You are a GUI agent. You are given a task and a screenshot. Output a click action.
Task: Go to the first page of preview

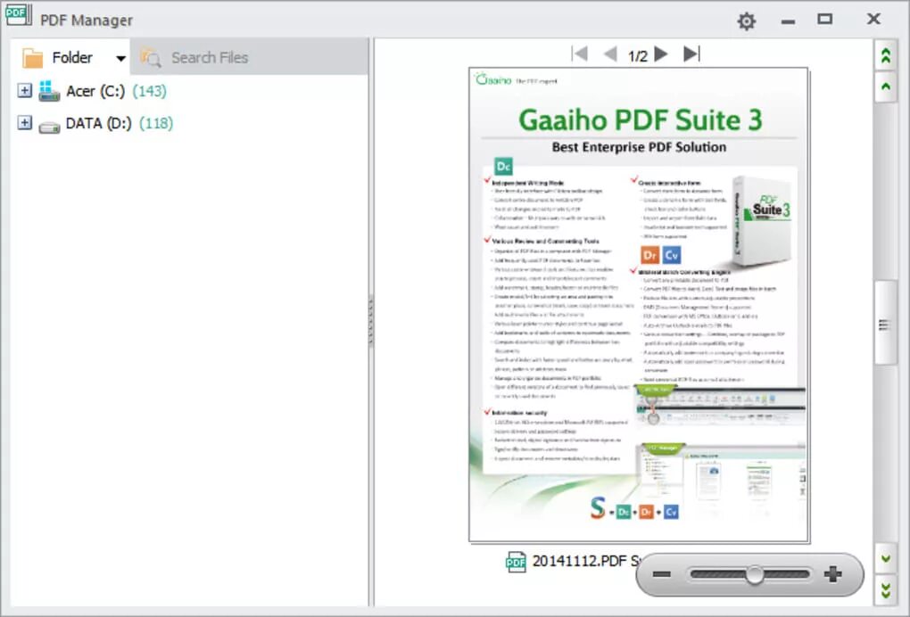(x=580, y=53)
